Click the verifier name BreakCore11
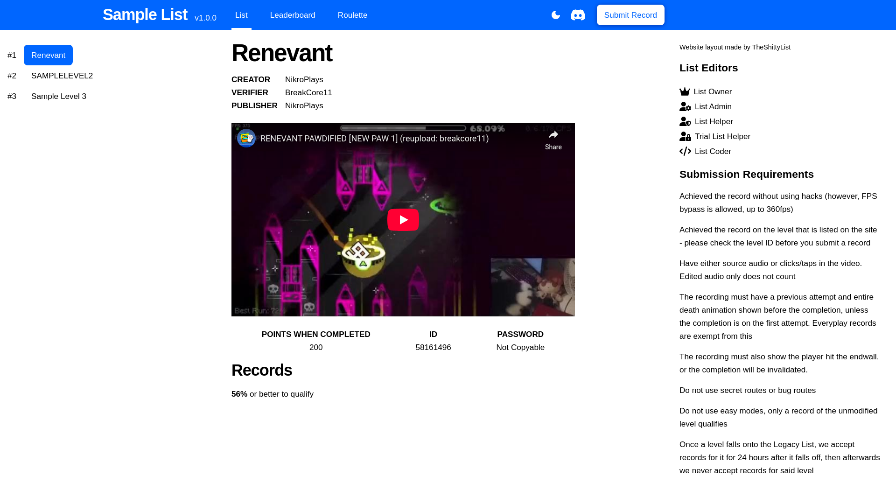Image resolution: width=896 pixels, height=504 pixels. coord(308,93)
